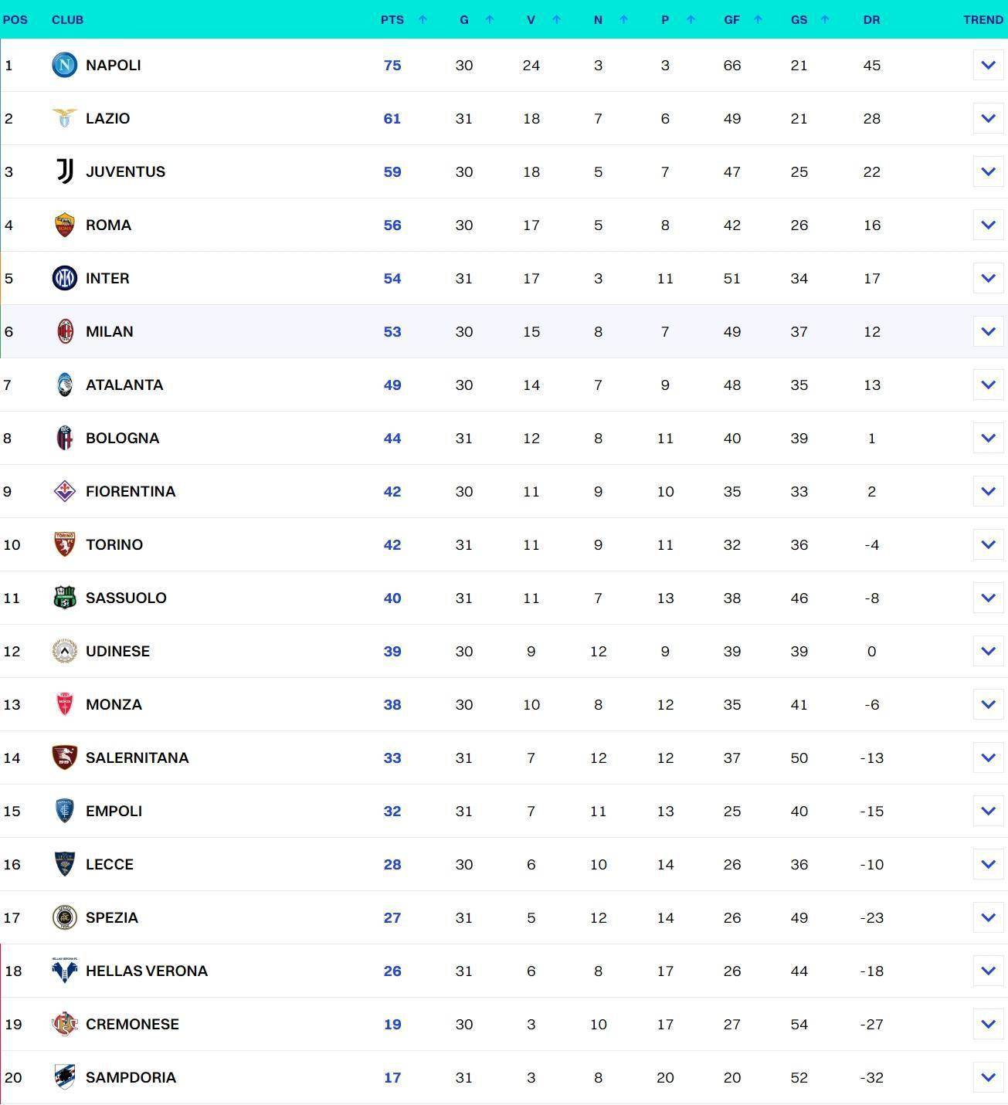
Task: Open the SALERNITANA team link
Action: [x=137, y=758]
